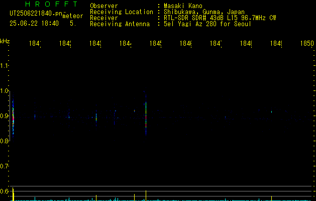Select the timestamp 25.06.22 18:40
Image resolution: width=316 pixels, height=201 pixels.
point(34,23)
